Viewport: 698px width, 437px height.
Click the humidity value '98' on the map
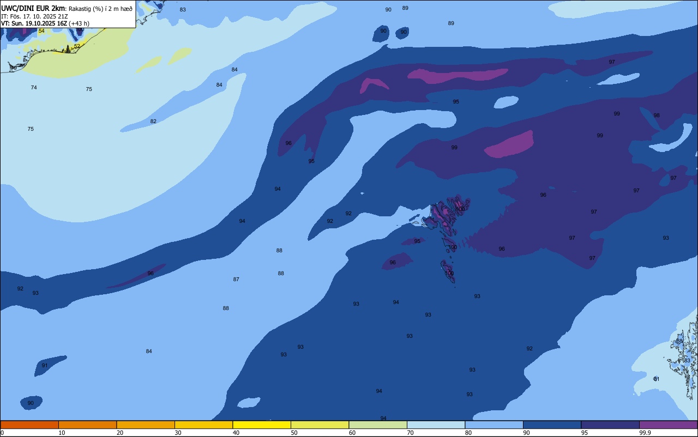[x=657, y=115]
